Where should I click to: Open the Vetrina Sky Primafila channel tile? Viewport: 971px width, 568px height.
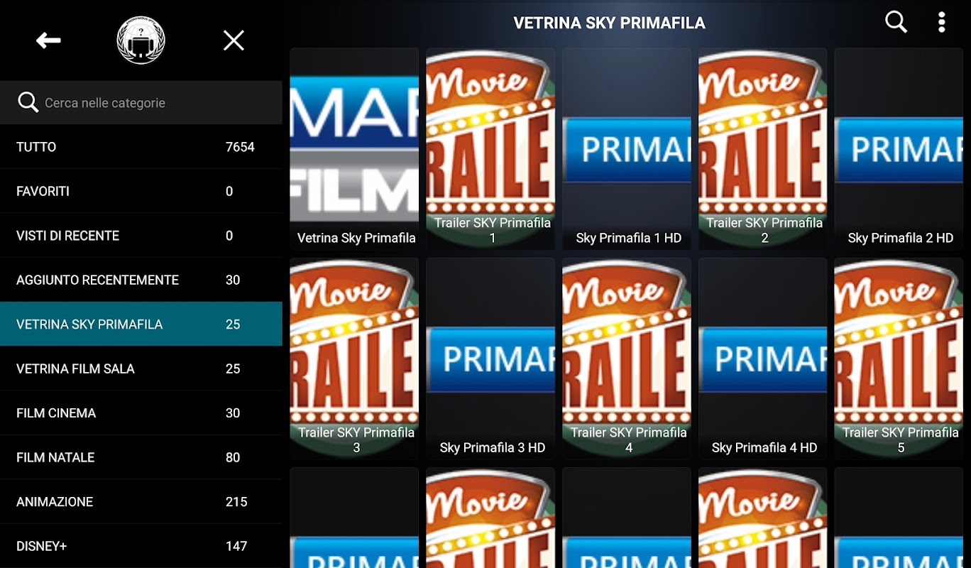[x=354, y=149]
